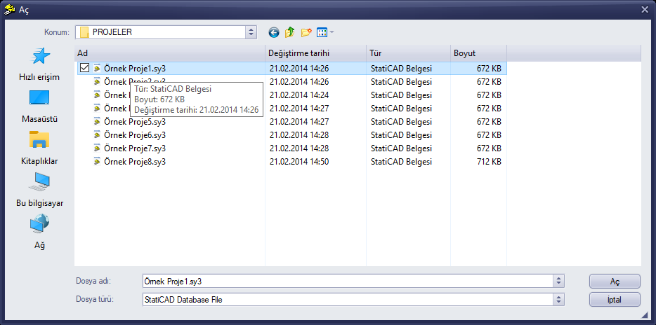
Task: Expand the Dosya adı dropdown arrow
Action: (x=558, y=281)
